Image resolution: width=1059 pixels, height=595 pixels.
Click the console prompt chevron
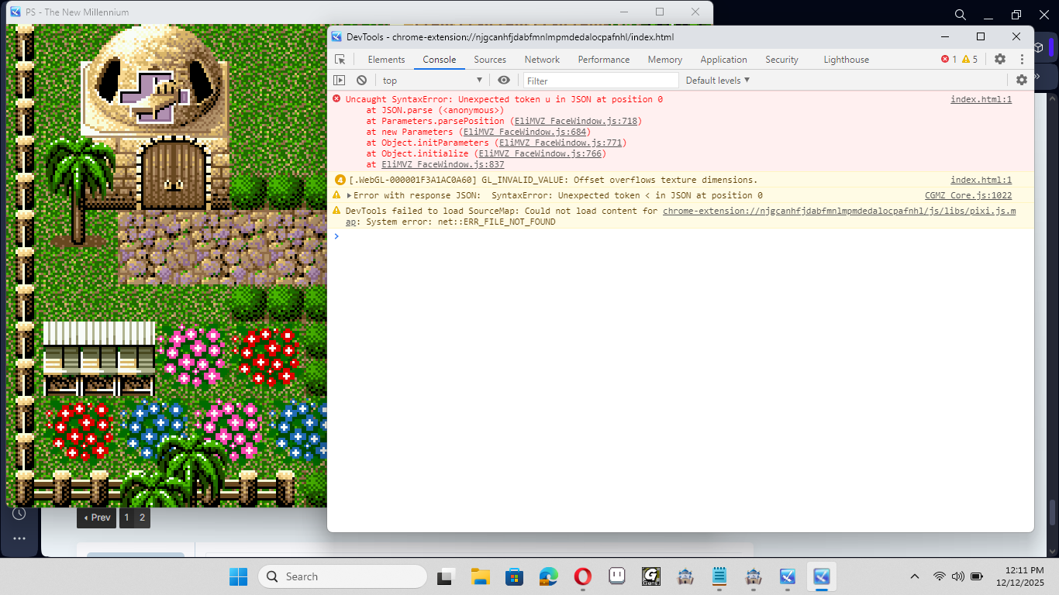click(336, 236)
